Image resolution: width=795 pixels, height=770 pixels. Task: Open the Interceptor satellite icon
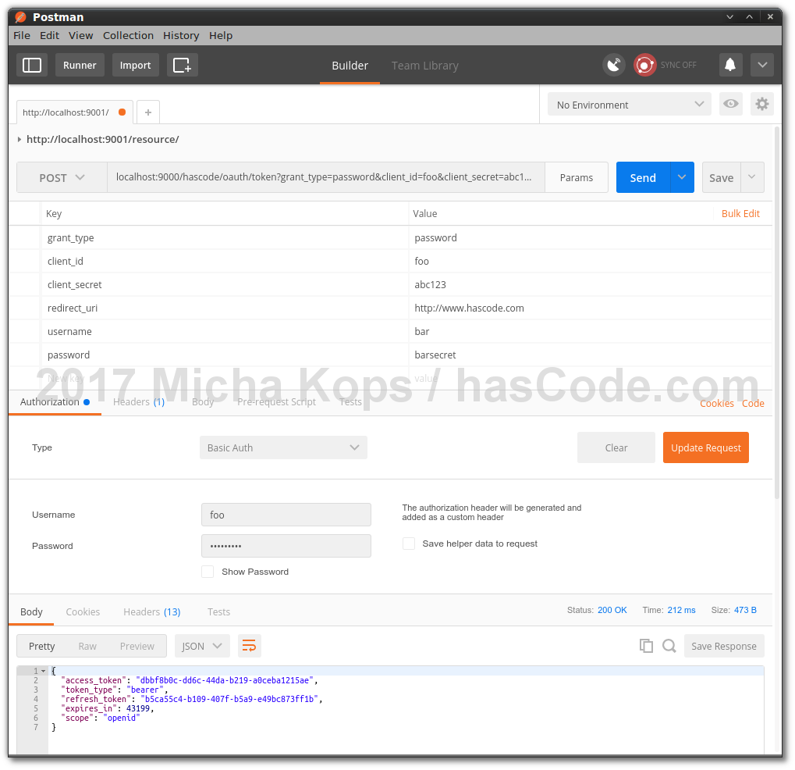(x=614, y=65)
